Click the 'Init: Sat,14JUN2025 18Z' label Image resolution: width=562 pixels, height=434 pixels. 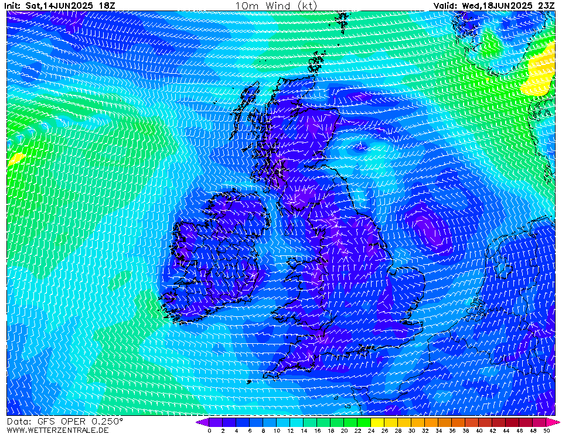[60, 6]
